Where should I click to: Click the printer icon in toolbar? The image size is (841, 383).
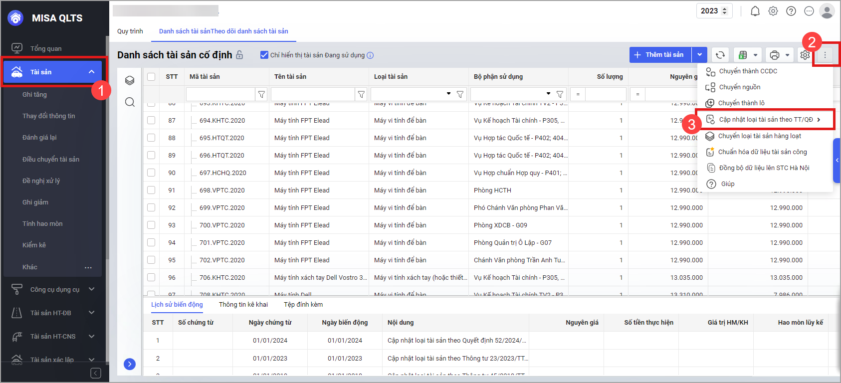[774, 55]
